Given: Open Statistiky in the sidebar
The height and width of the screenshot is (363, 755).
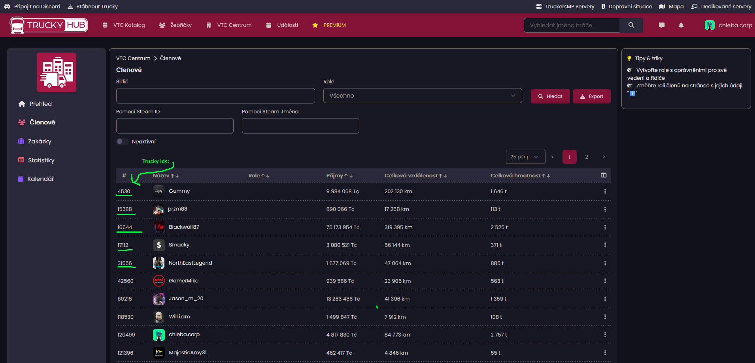Looking at the screenshot, I should tap(41, 160).
